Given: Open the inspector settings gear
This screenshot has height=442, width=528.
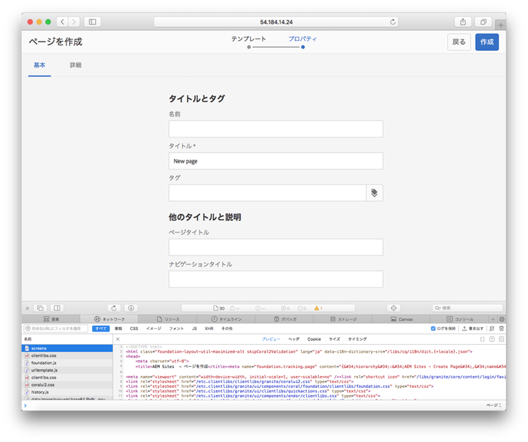Looking at the screenshot, I should tap(502, 319).
